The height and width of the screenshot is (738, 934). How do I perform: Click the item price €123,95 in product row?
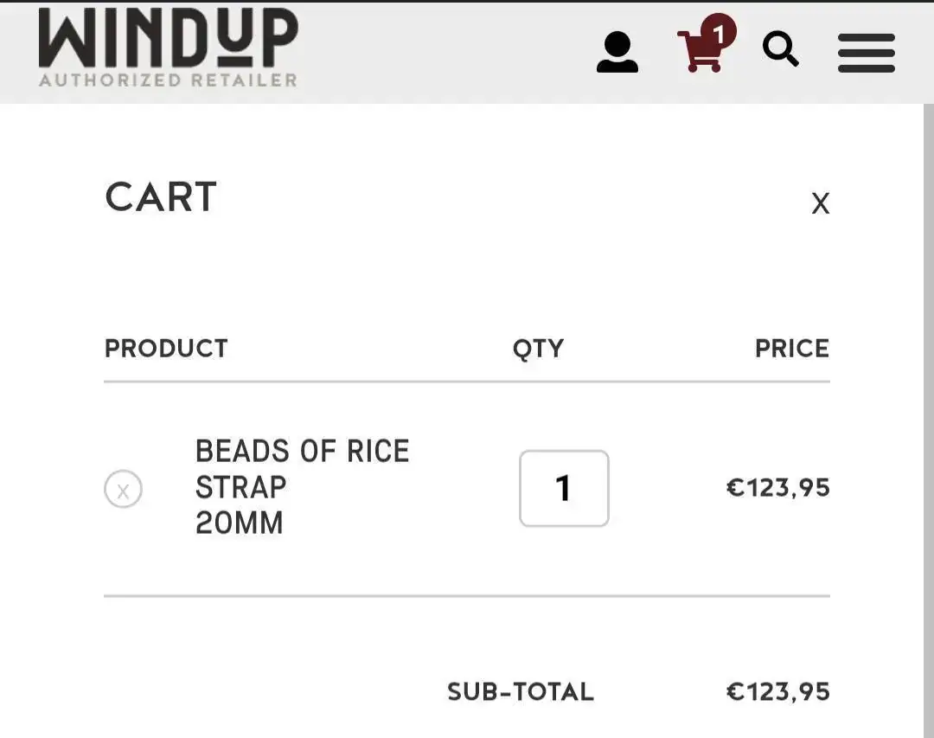[777, 488]
